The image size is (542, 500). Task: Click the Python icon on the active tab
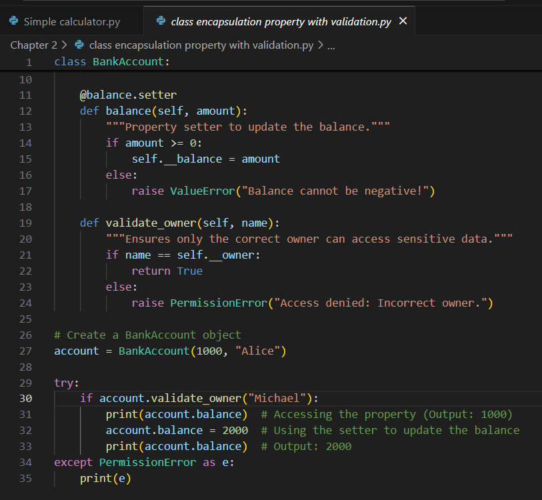point(161,21)
